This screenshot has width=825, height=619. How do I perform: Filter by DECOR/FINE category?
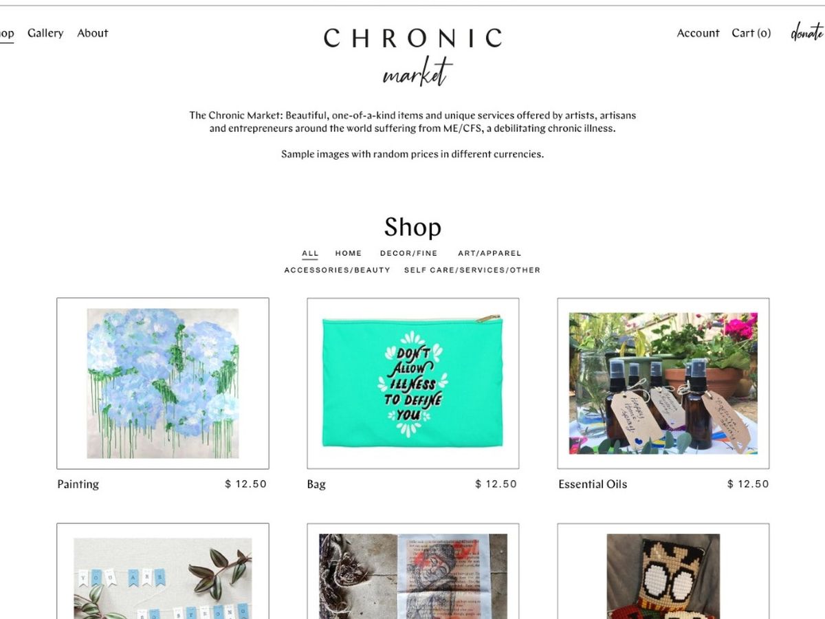408,253
